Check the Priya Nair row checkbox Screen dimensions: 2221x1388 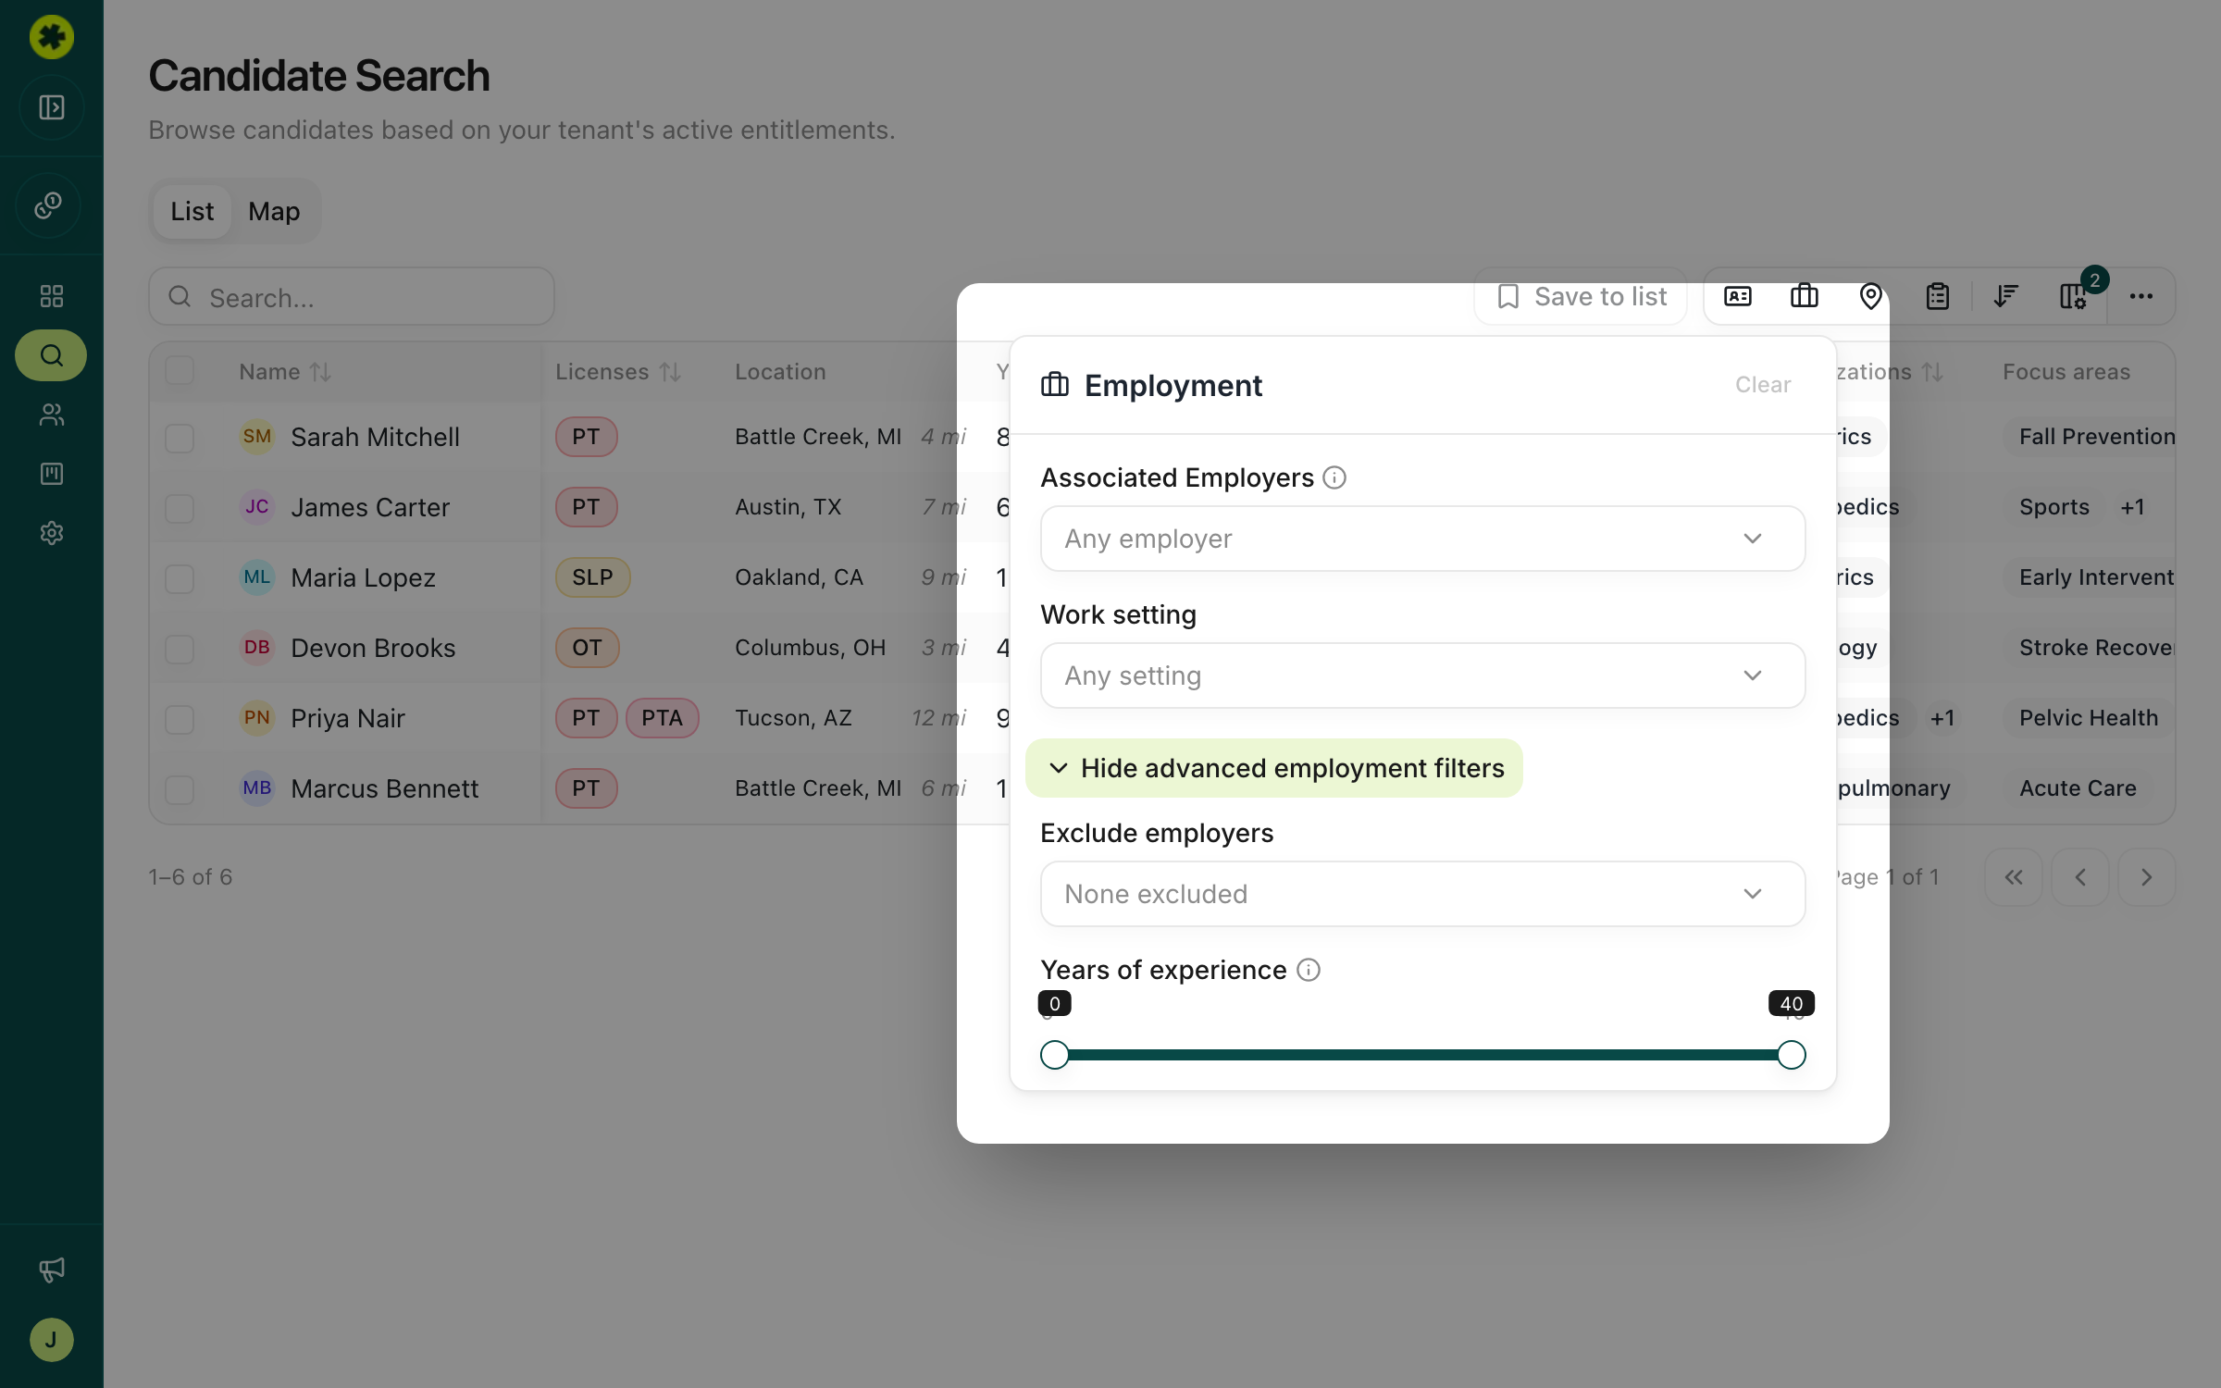point(180,719)
